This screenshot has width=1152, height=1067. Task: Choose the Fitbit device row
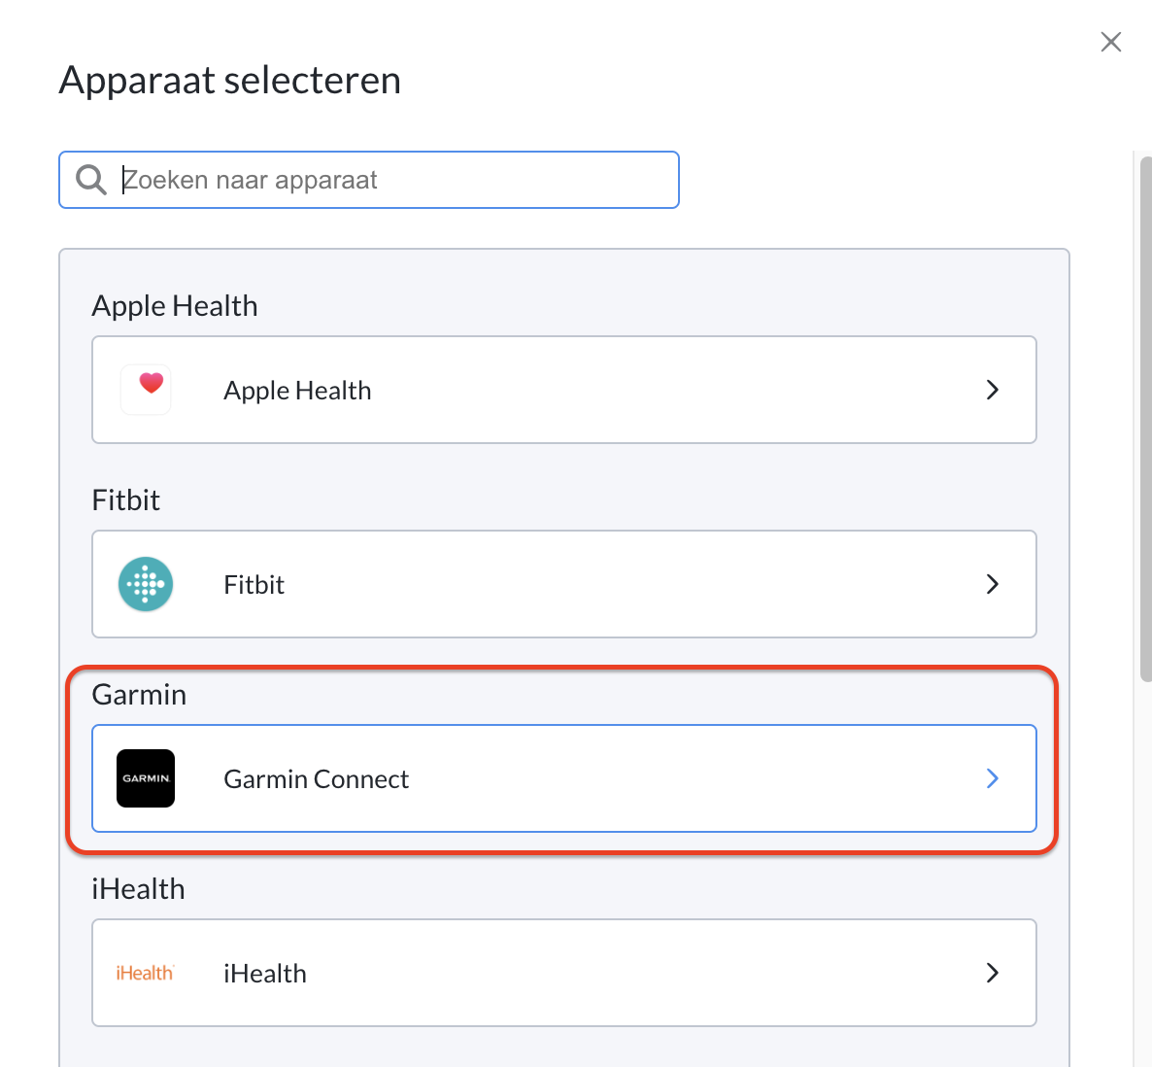pos(564,584)
